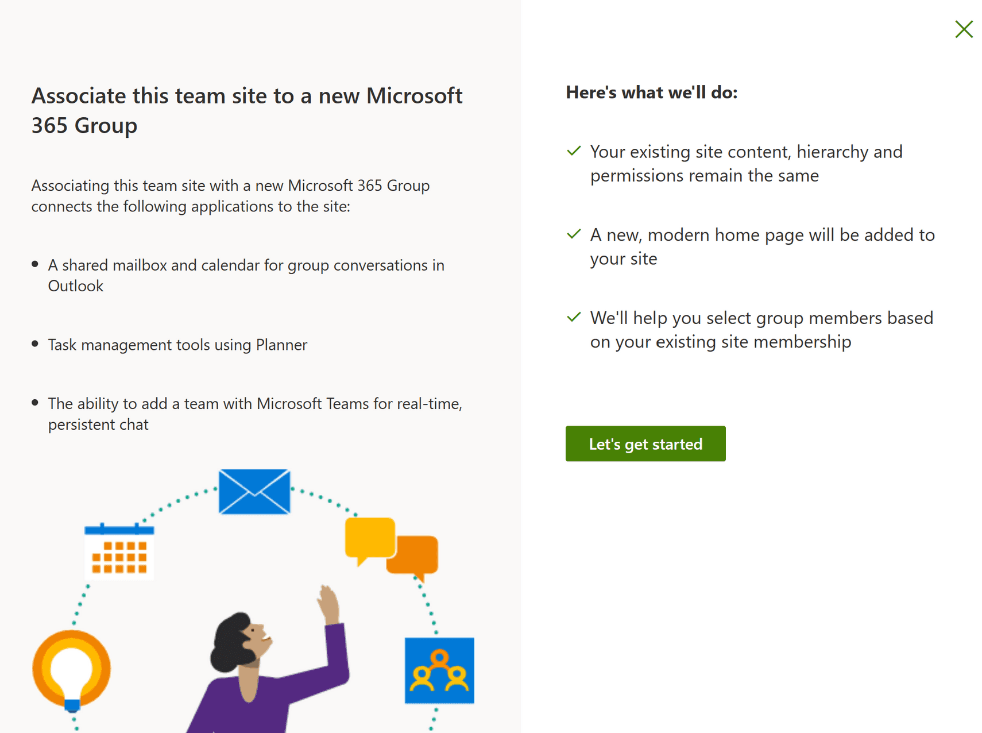982x733 pixels.
Task: Click the blue envelope mail icon
Action: click(254, 491)
